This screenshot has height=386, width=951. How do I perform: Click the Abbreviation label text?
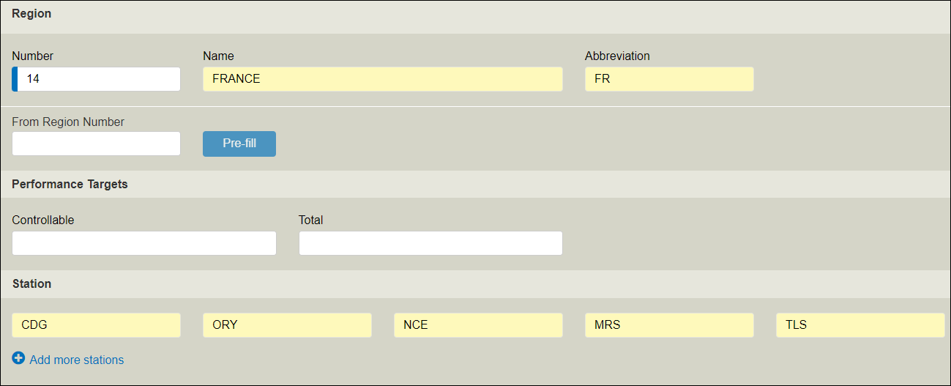[617, 56]
